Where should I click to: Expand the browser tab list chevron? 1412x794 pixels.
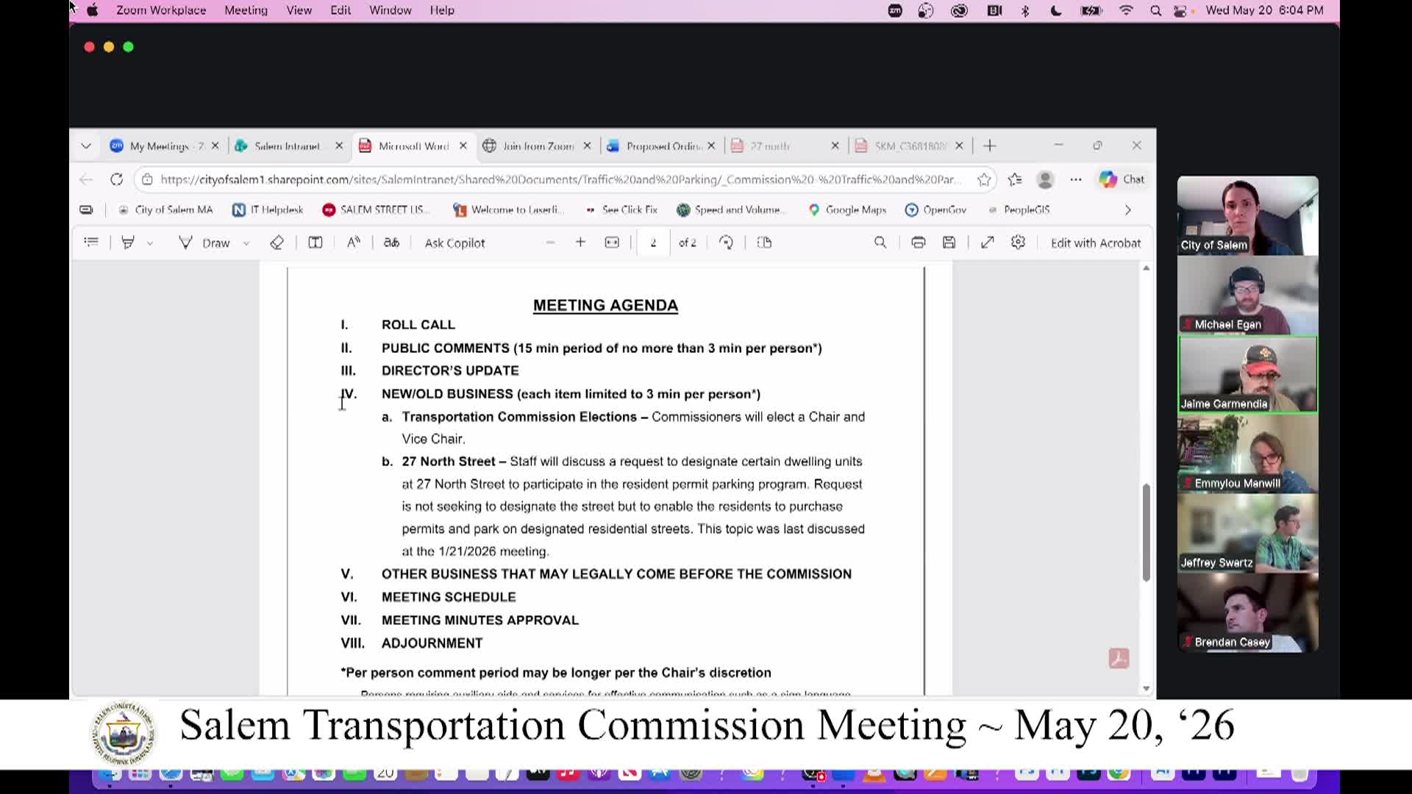[x=86, y=146]
